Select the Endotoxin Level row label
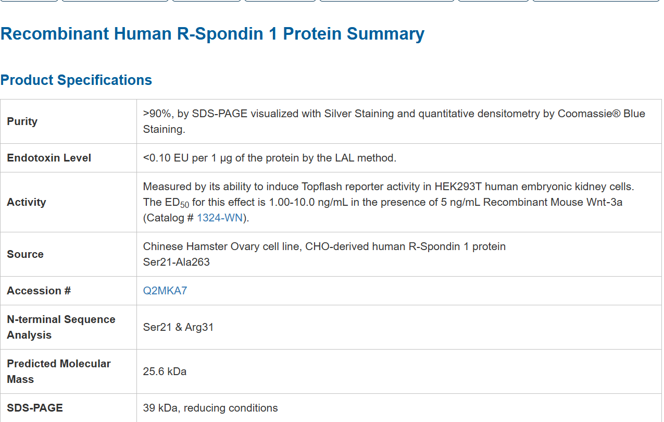Screen dimensions: 664x422 49,158
